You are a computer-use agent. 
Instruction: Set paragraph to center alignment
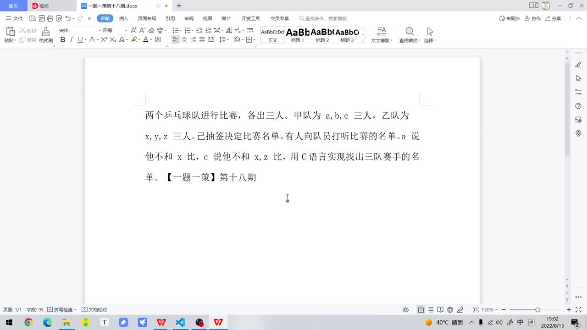[x=184, y=40]
